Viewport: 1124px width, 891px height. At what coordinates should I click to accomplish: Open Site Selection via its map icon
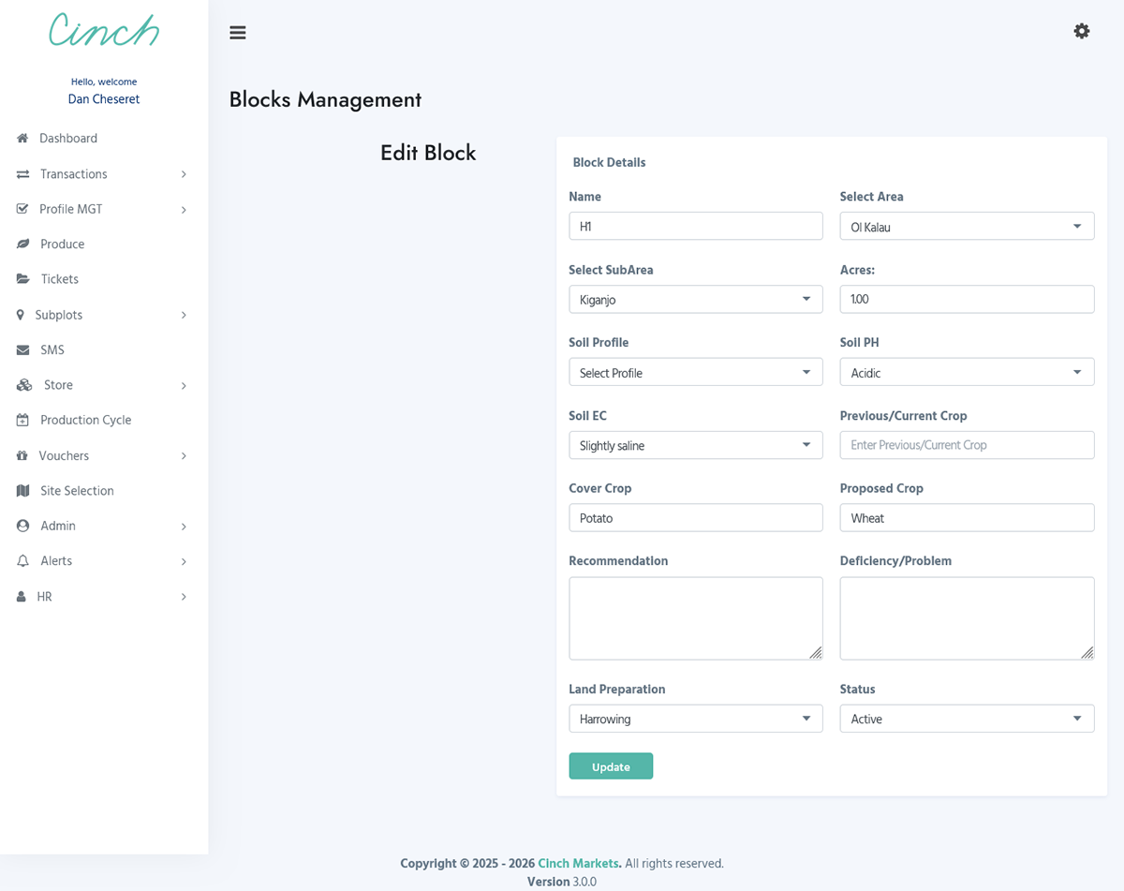(x=21, y=490)
